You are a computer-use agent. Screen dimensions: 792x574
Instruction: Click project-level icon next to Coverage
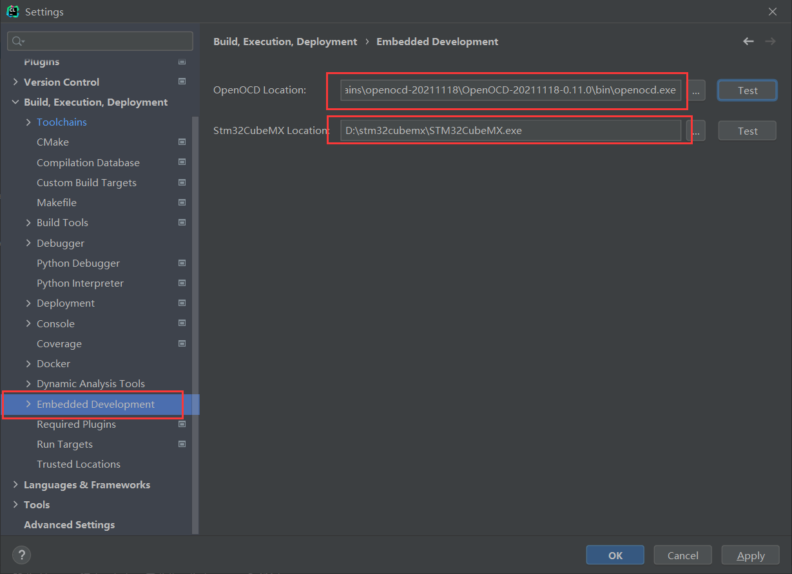click(x=182, y=343)
